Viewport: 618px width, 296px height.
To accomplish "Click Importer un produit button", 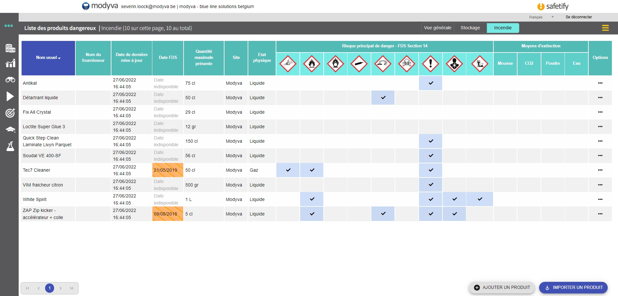I will 573,288.
